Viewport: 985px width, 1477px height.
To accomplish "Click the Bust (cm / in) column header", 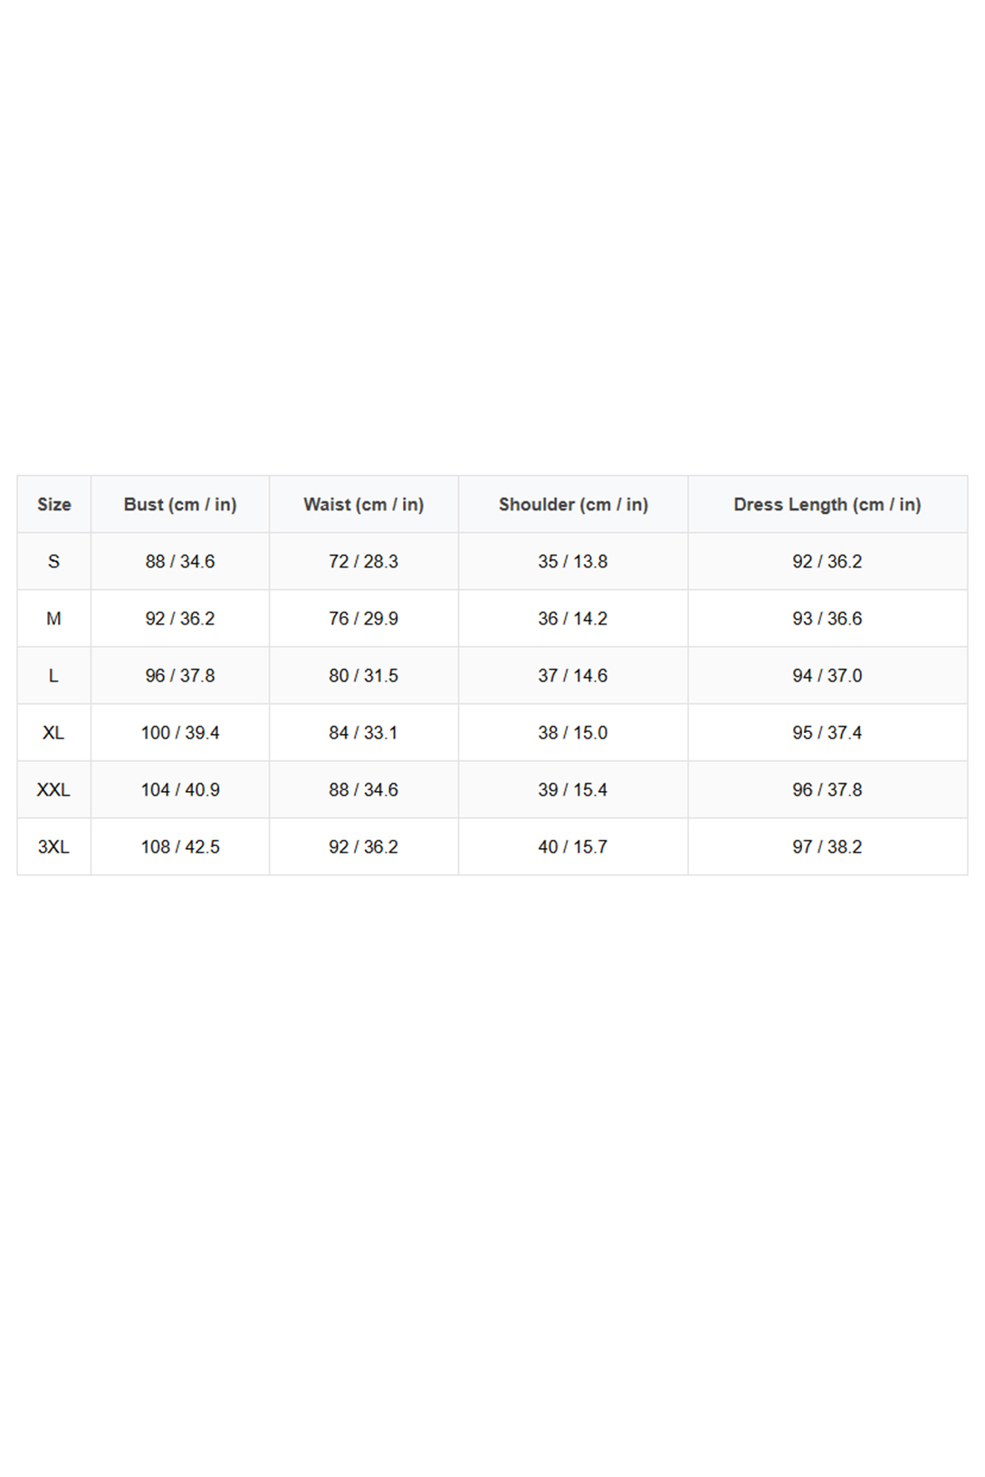I will [x=180, y=504].
